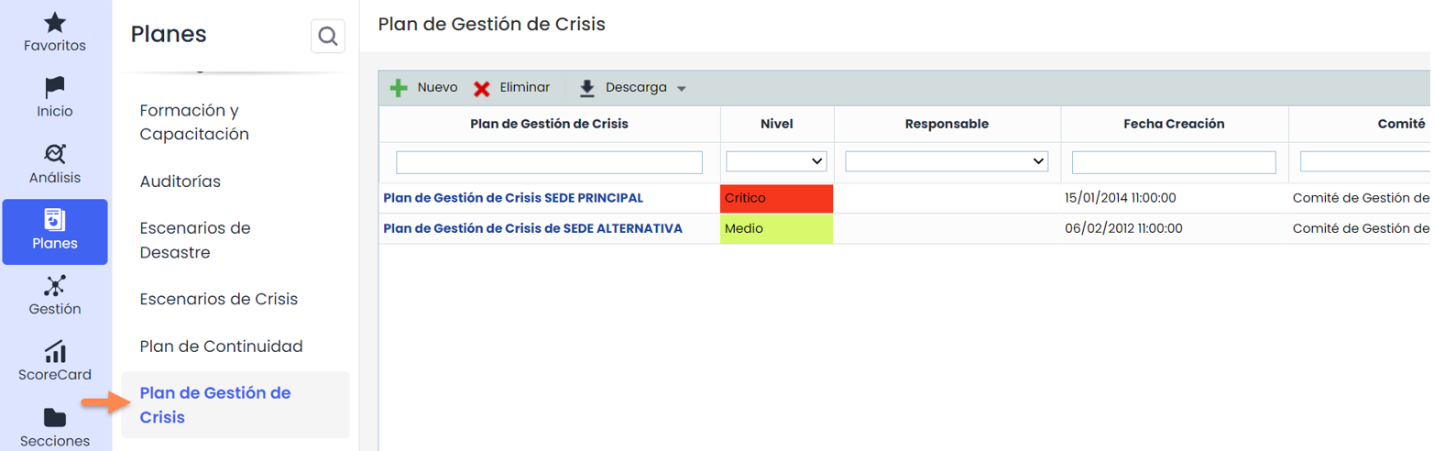Click the Plan de Gestión de Crisis filter field
Screen dimensions: 1434x451
(x=549, y=162)
